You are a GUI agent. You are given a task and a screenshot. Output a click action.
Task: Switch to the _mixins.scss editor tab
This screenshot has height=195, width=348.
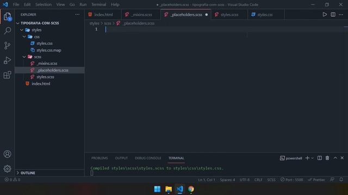point(141,15)
